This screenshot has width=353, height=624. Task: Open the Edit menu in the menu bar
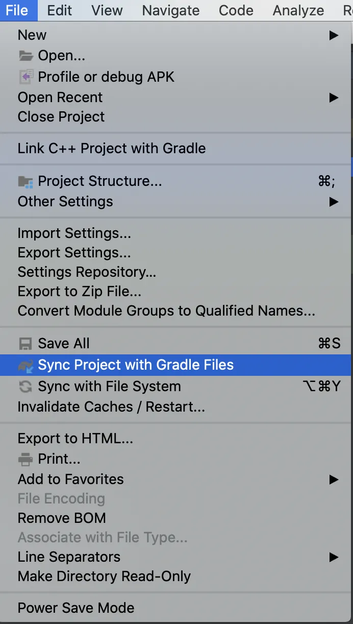click(60, 10)
